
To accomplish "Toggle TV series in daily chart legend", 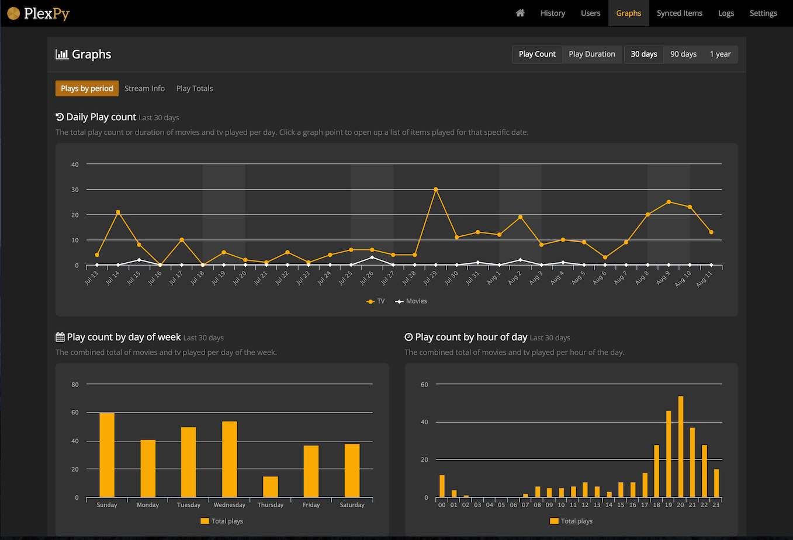I will [376, 301].
